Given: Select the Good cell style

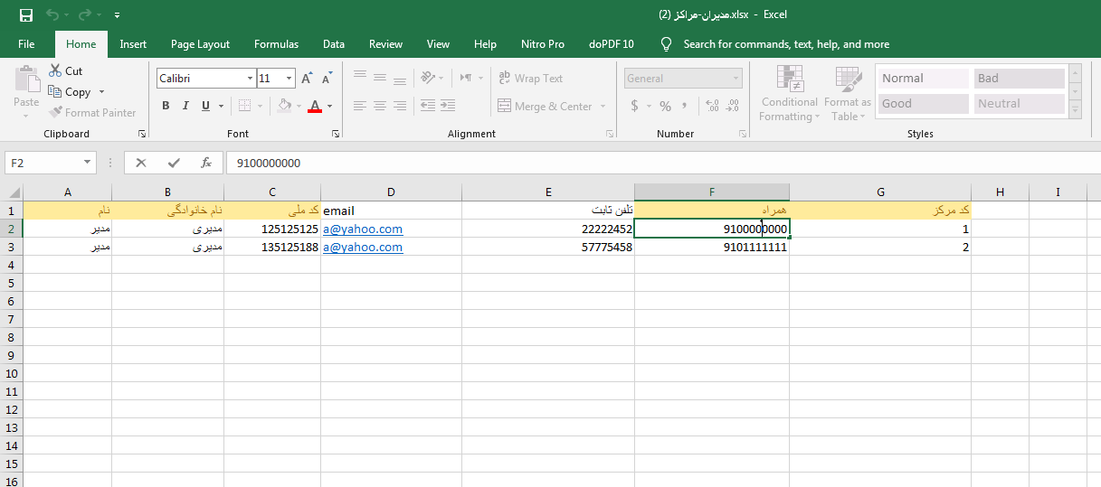Looking at the screenshot, I should [923, 103].
